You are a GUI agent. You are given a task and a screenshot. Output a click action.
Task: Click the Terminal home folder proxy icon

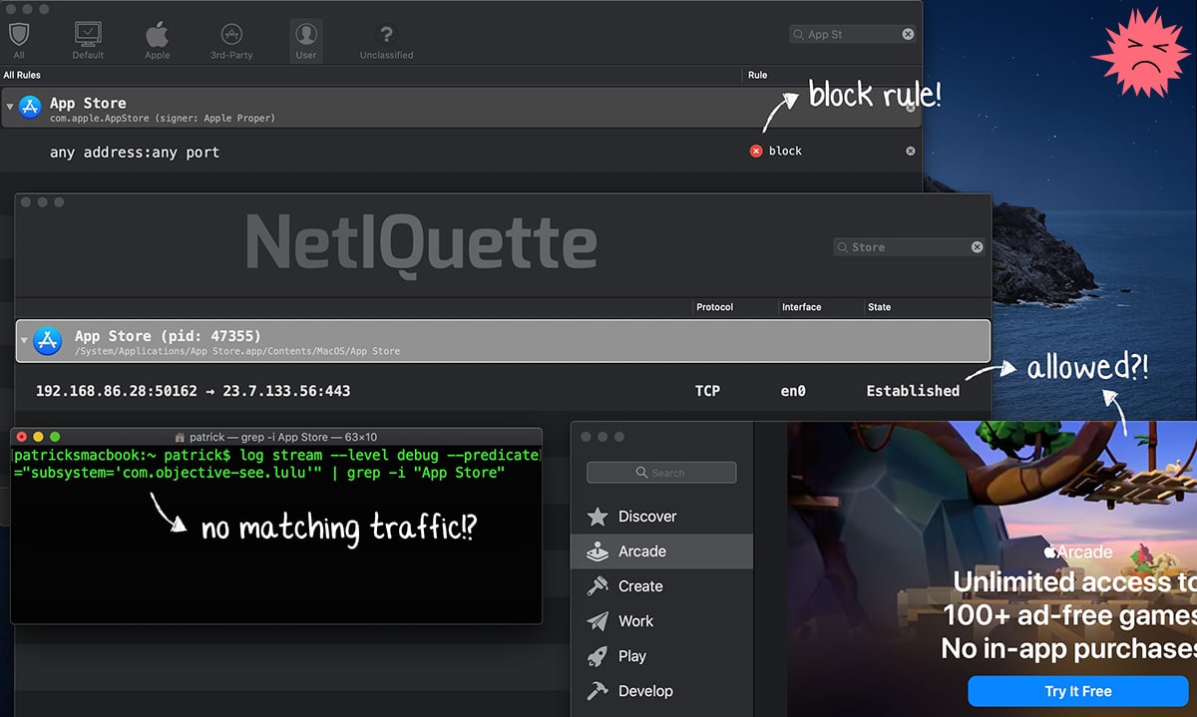point(181,437)
